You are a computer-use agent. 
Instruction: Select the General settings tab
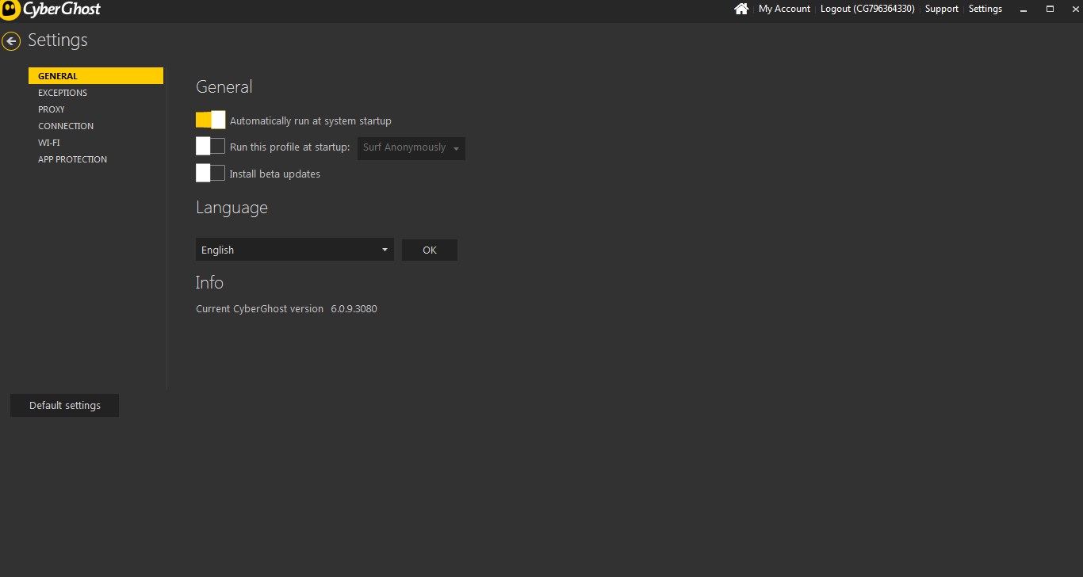[96, 76]
